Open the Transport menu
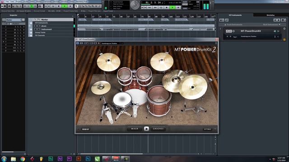 click(x=47, y=1)
